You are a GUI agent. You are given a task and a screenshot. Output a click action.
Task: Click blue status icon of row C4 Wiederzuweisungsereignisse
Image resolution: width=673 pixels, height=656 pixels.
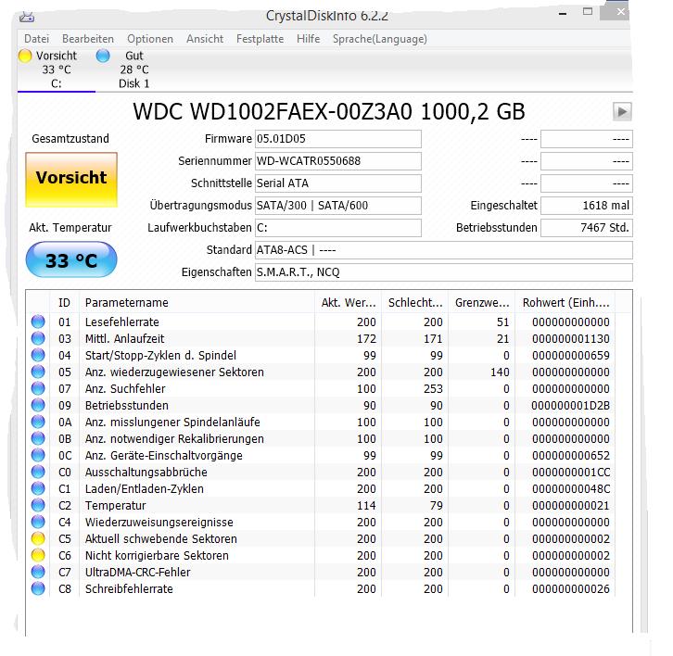pos(38,523)
